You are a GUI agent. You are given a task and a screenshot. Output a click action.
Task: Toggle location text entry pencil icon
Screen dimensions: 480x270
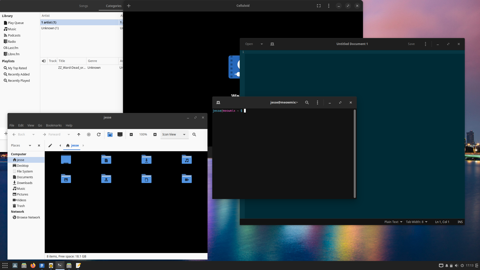click(50, 145)
